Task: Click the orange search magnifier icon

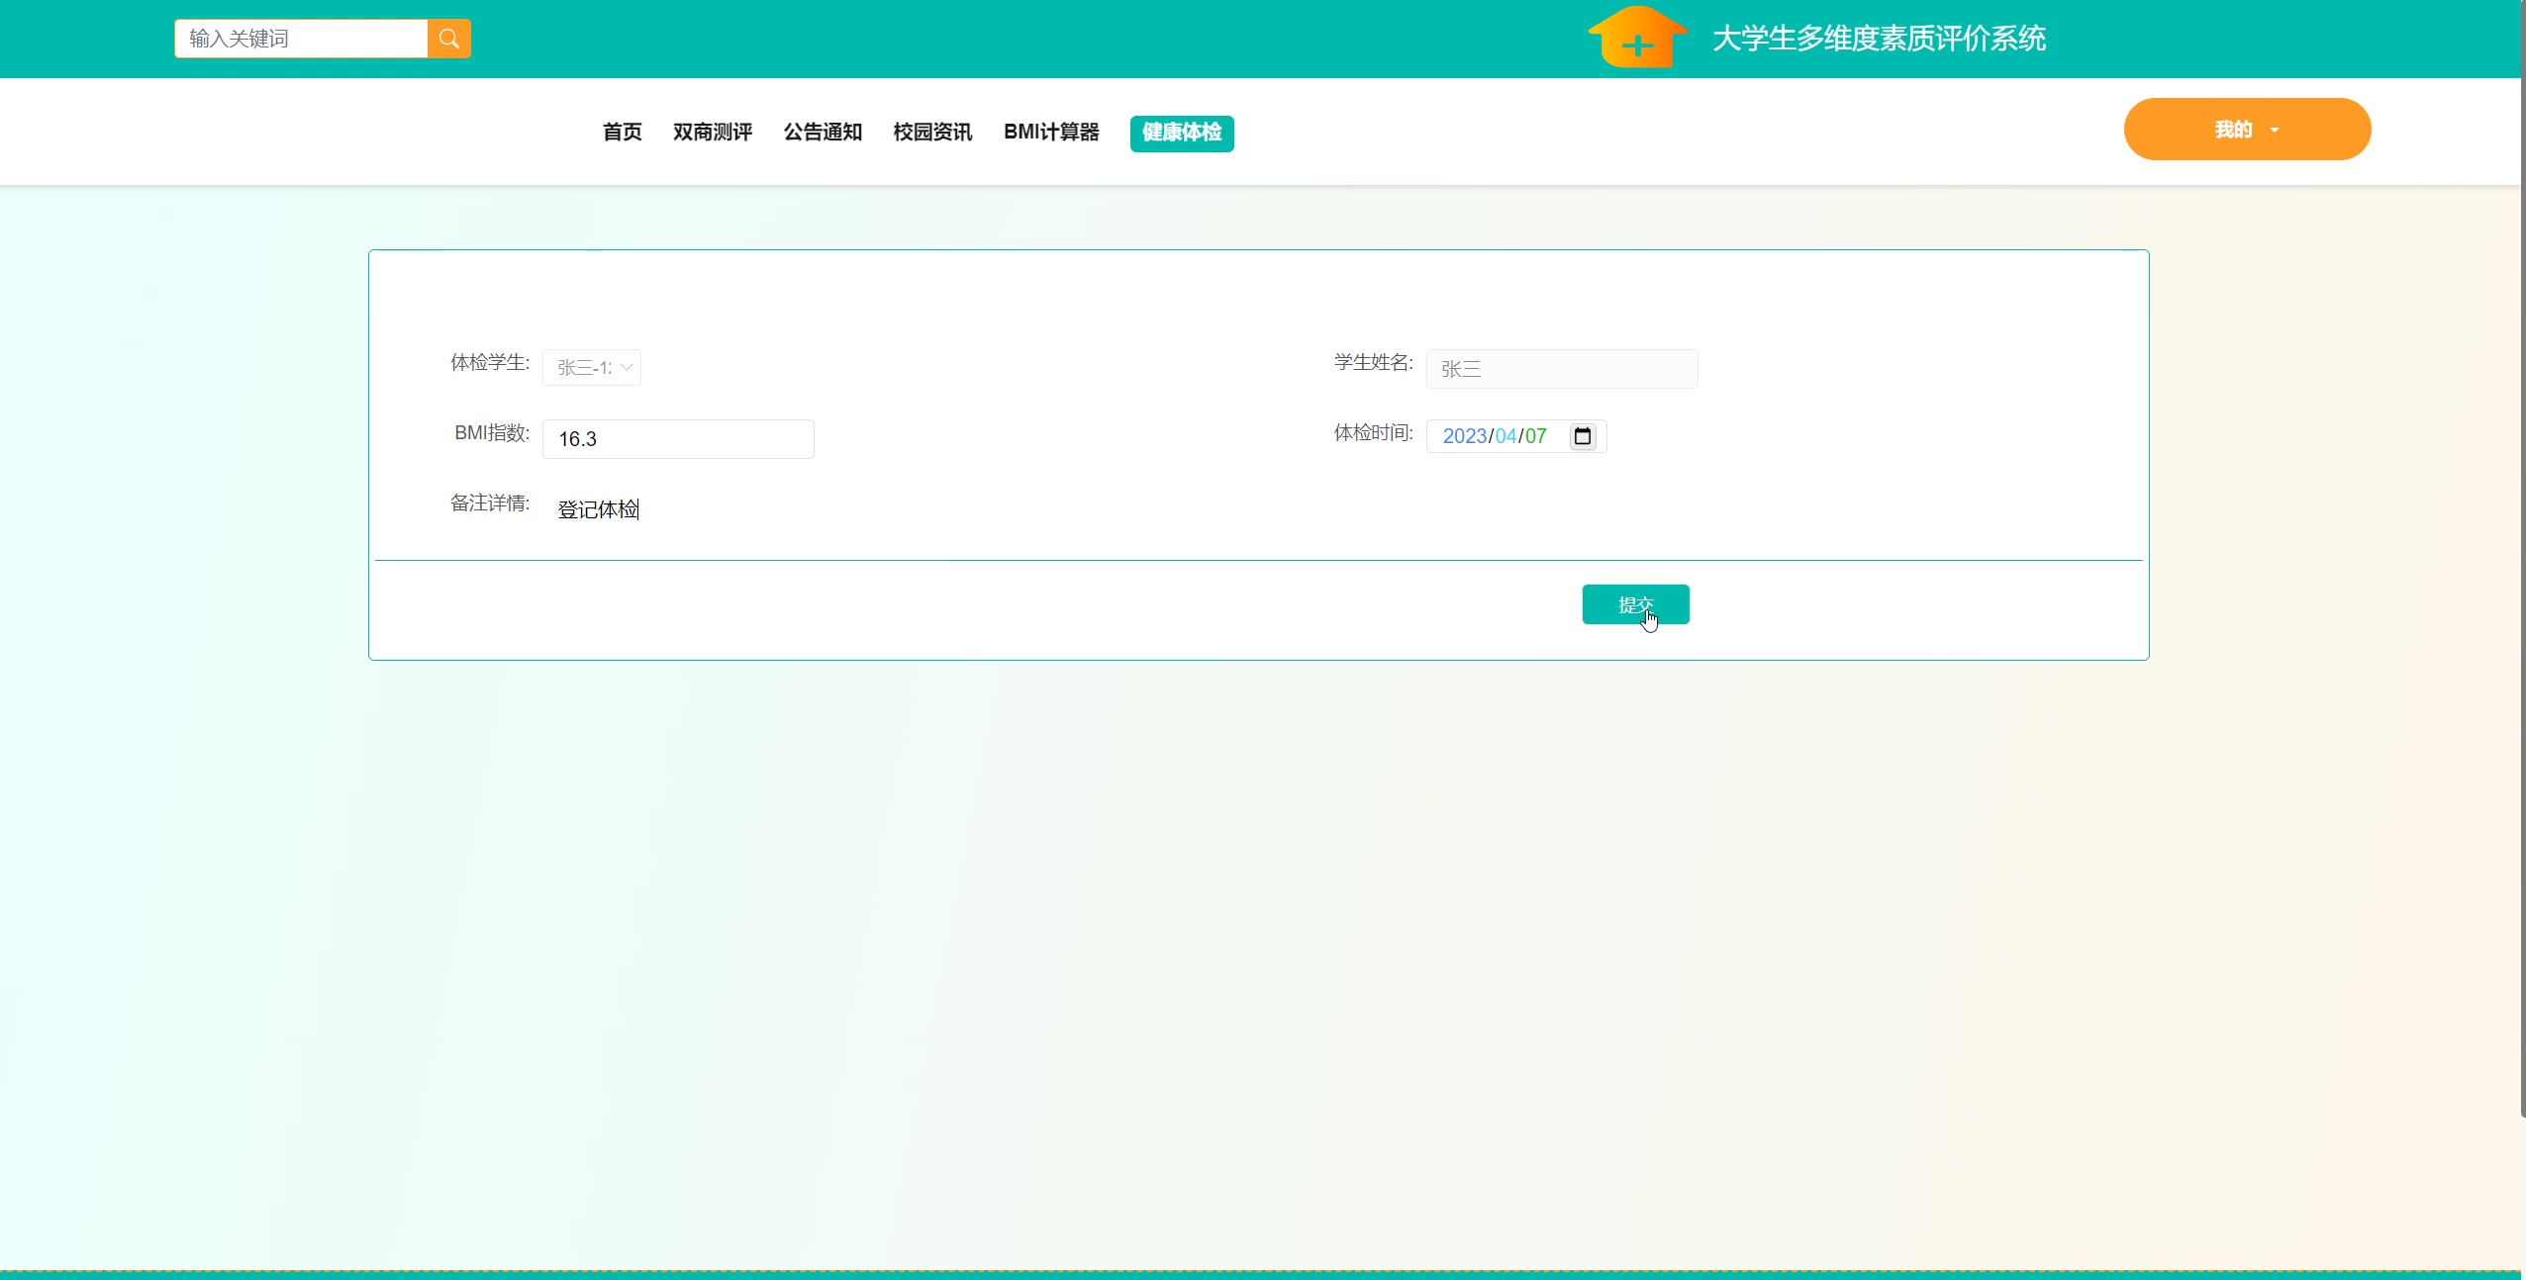Action: [x=449, y=39]
